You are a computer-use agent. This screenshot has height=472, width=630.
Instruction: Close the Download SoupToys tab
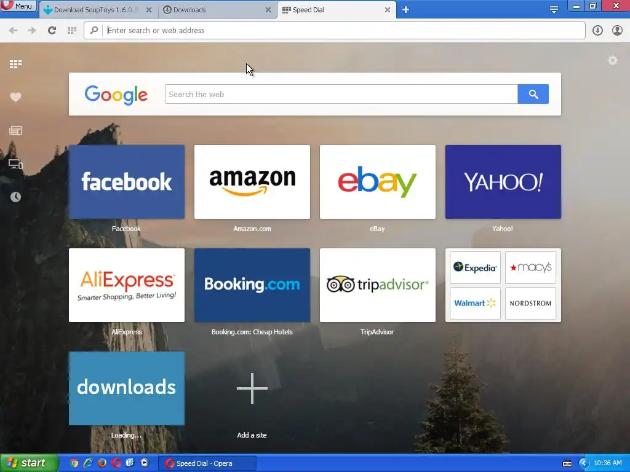point(149,10)
